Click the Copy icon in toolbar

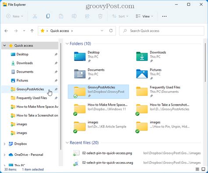coord(48,16)
